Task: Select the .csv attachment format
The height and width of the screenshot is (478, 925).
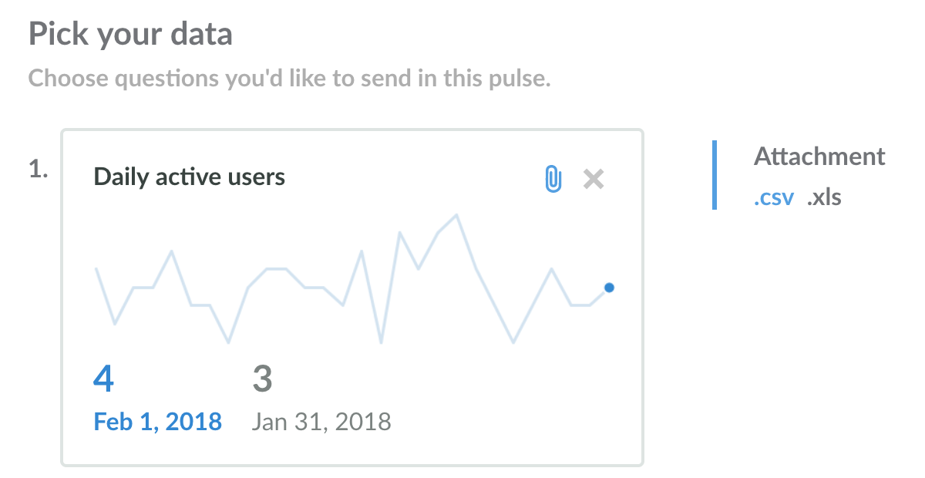Action: point(773,197)
